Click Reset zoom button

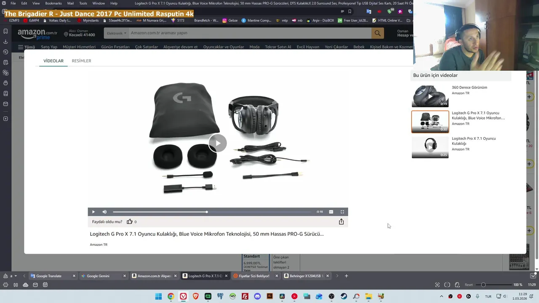click(x=469, y=285)
